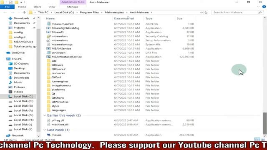Image resolution: width=267 pixels, height=150 pixels.
Task: Expand the ribbon with the chevron
Action: coord(259,7)
